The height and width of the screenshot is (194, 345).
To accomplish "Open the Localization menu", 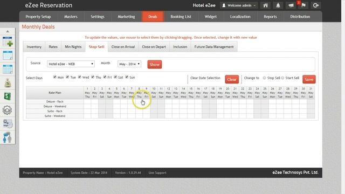I will pos(240,17).
